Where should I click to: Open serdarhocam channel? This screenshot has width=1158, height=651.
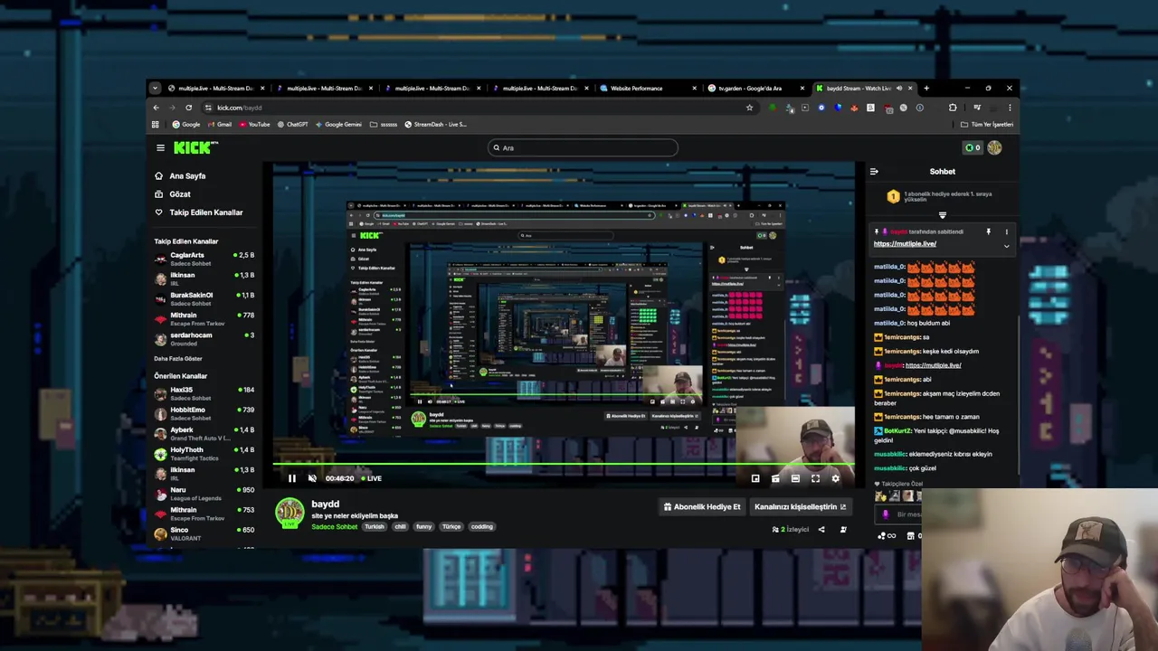[204, 339]
